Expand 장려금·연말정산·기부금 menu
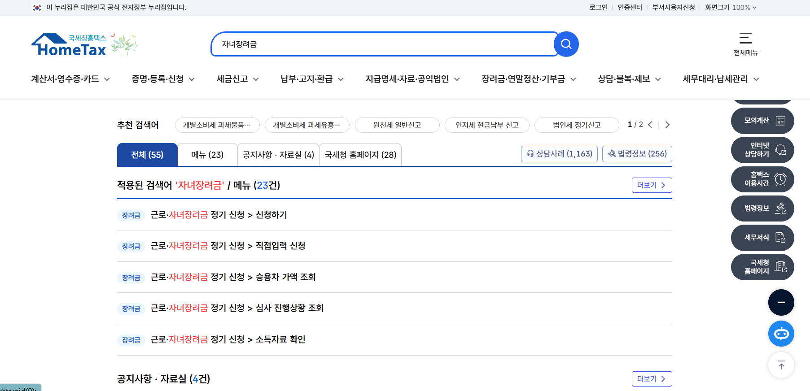810x391 pixels. point(529,79)
